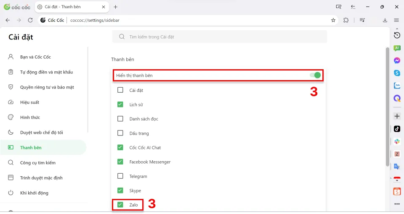Open the Hình thức settings section
Screen dimensions: 404x214
pyautogui.click(x=30, y=117)
